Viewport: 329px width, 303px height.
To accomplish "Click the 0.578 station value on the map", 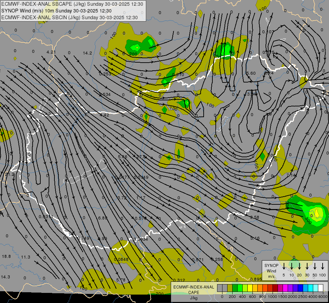I will point(140,218).
